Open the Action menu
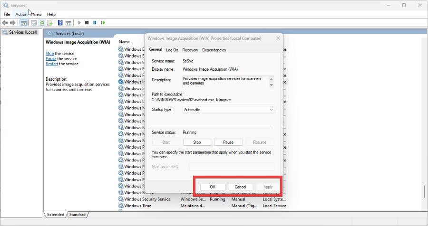Image resolution: width=428 pixels, height=226 pixels. pyautogui.click(x=21, y=14)
